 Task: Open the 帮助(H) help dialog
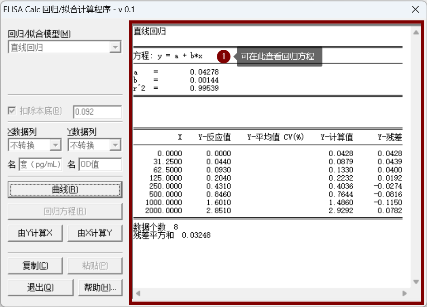pyautogui.click(x=100, y=288)
